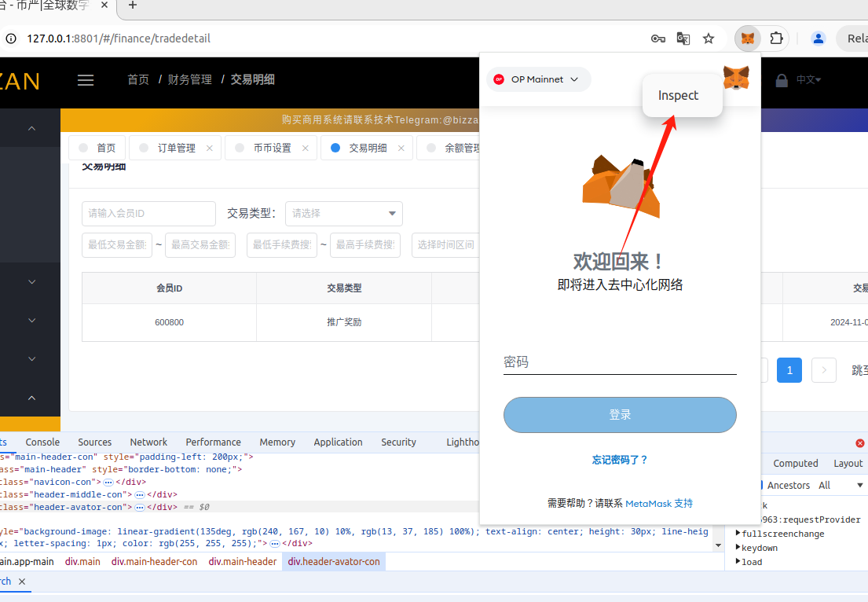Click the 忘记密码了？ link
Screen dimensions: 868x602
620,460
